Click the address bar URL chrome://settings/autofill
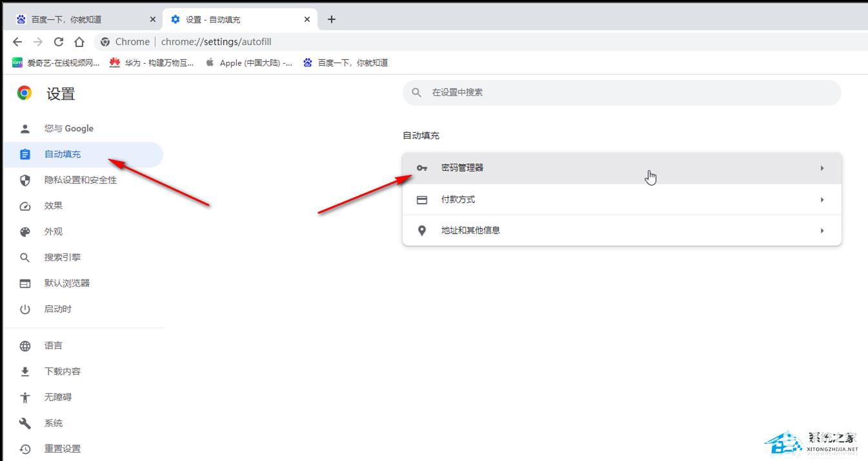The image size is (868, 461). [x=216, y=42]
